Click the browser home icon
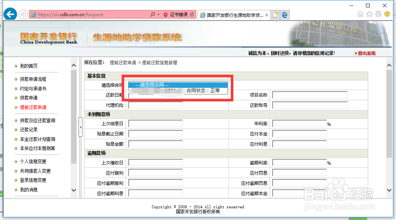Viewport: 396px width, 220px height. tap(360, 14)
